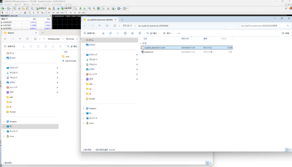
Task: Switch chart timeframe to H1
Action: (66, 13)
